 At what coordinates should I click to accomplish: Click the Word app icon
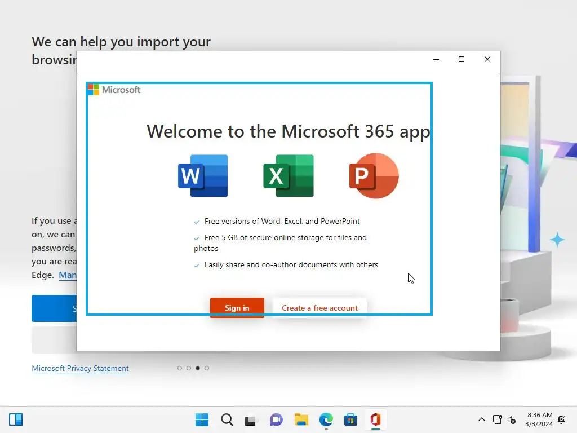[203, 176]
